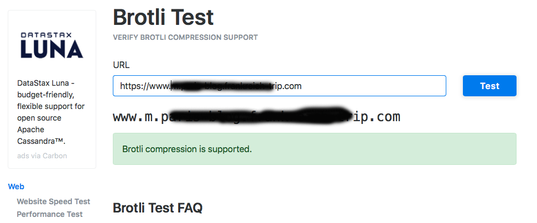Screen dimensions: 537x223
Task: Open Website Speed Test from the sidebar
Action: pyautogui.click(x=53, y=201)
